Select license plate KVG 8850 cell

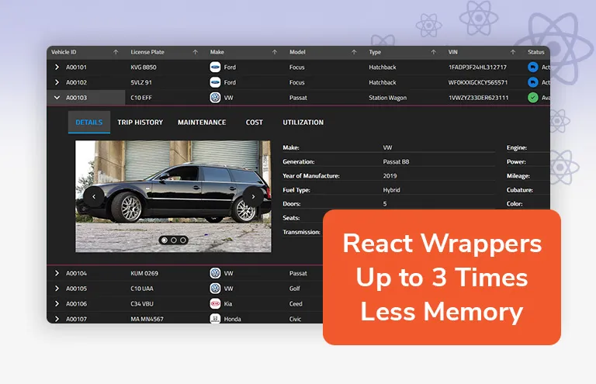144,67
